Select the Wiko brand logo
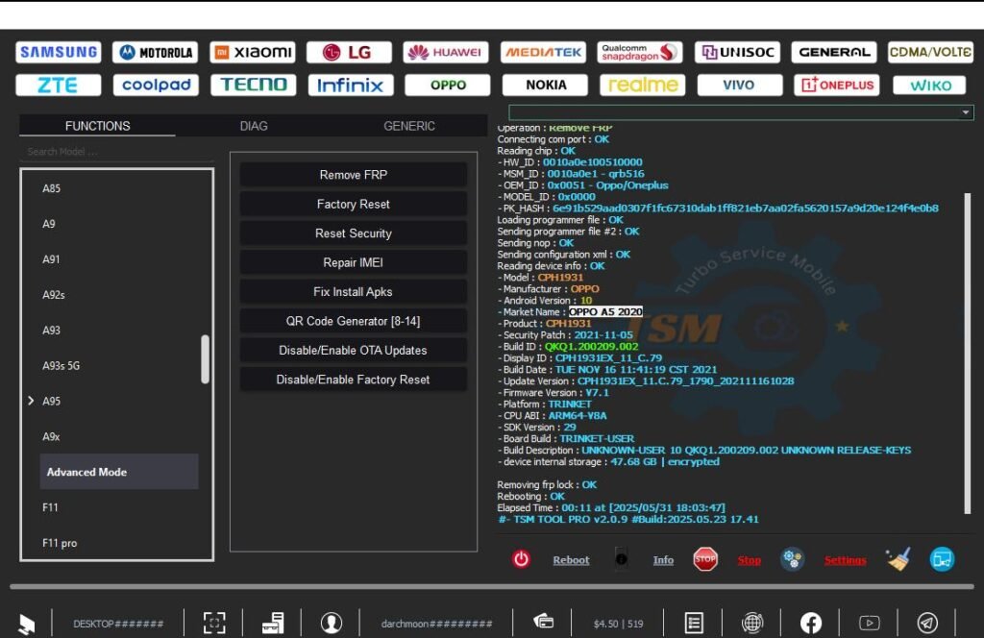 click(x=929, y=85)
